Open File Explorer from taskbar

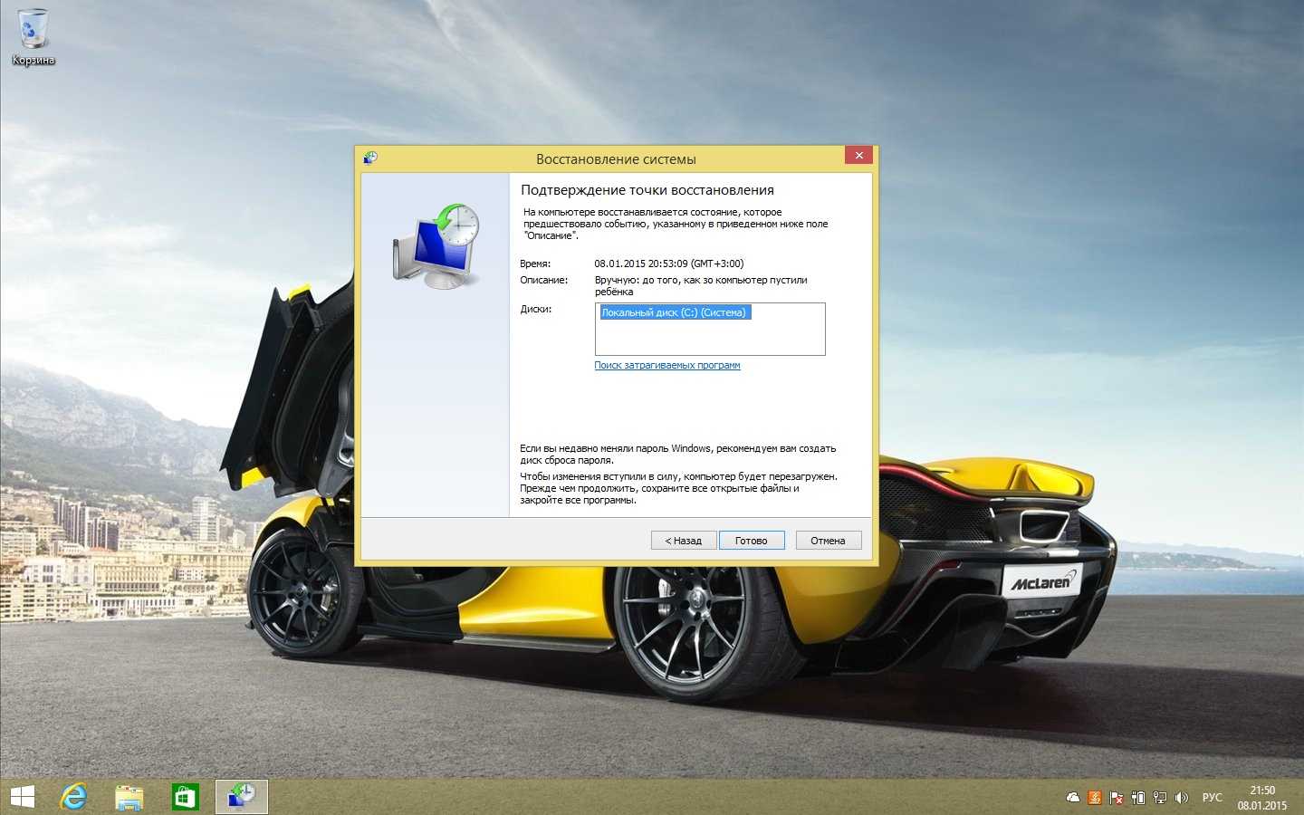[x=129, y=797]
